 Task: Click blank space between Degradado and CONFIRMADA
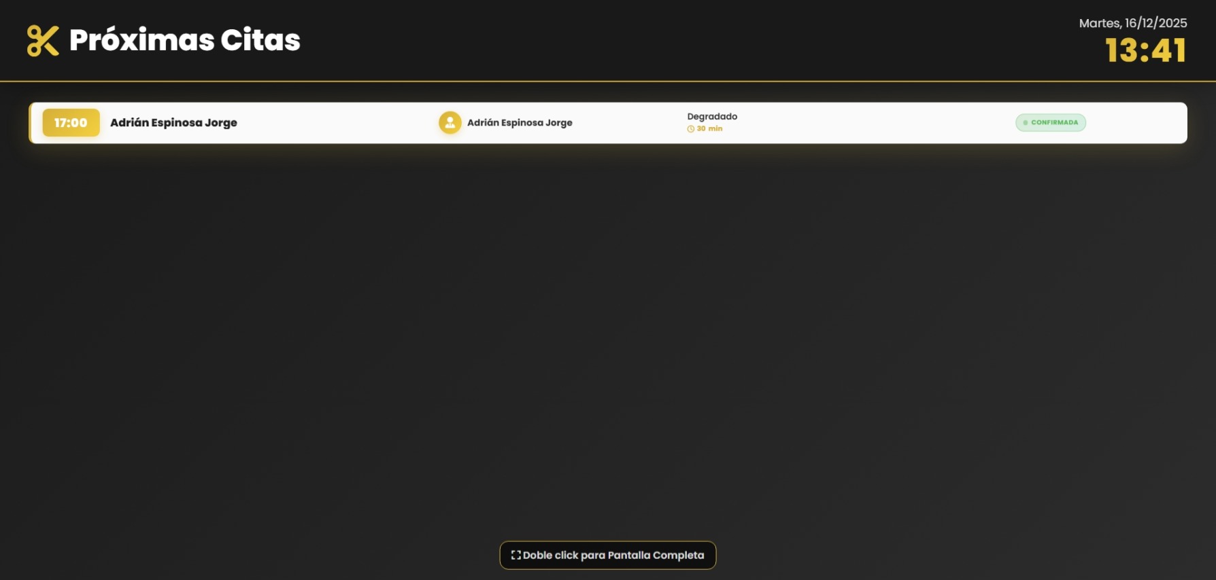click(x=877, y=123)
